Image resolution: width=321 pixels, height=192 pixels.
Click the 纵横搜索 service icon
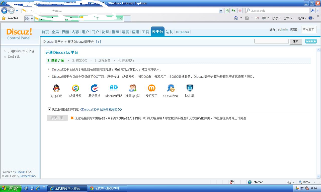[x=75, y=88]
